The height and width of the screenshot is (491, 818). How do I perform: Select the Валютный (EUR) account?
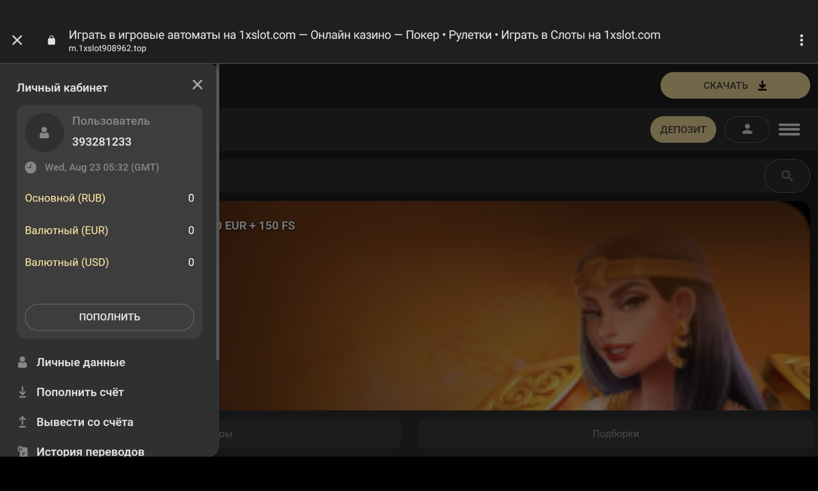(109, 230)
